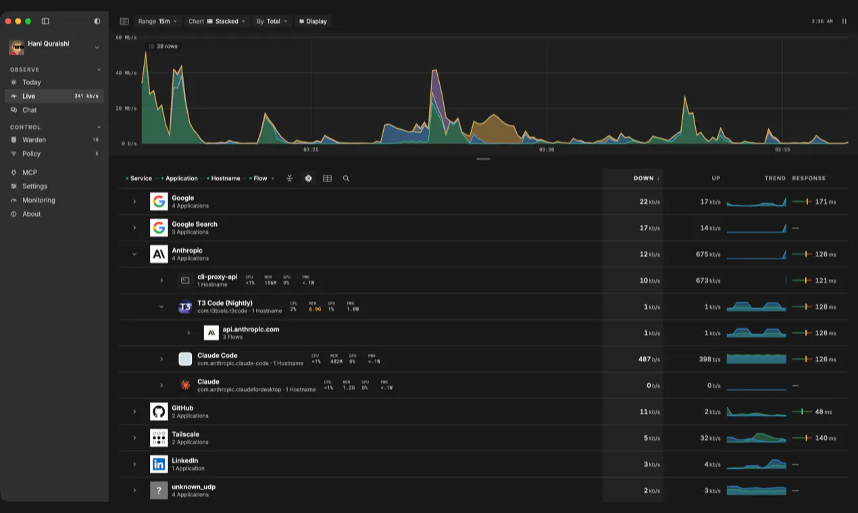Screen dimensions: 858x513
Task: Open the search icon in table toolbar
Action: click(346, 178)
